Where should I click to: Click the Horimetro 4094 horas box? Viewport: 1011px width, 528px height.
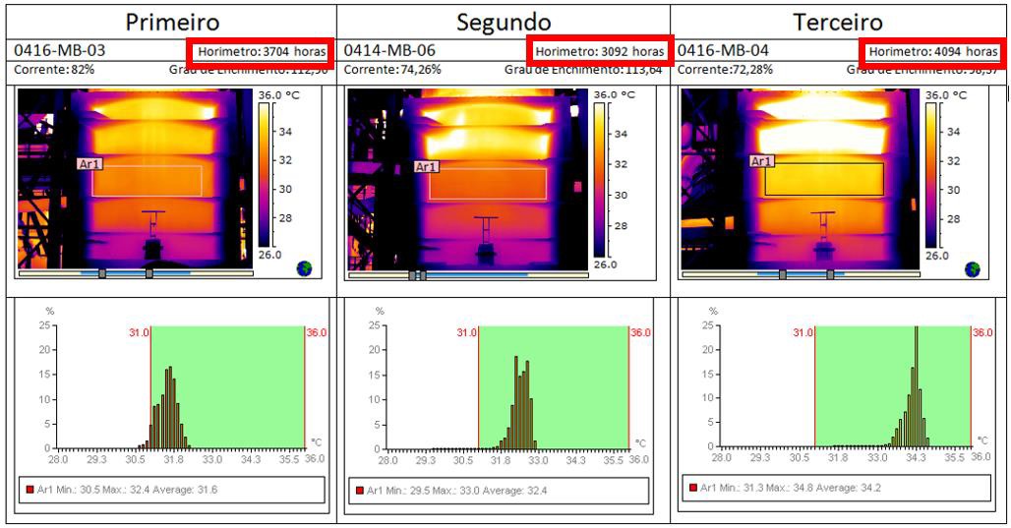point(931,51)
